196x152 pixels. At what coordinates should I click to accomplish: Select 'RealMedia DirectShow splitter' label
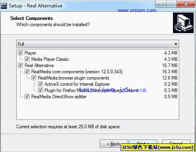point(59,97)
